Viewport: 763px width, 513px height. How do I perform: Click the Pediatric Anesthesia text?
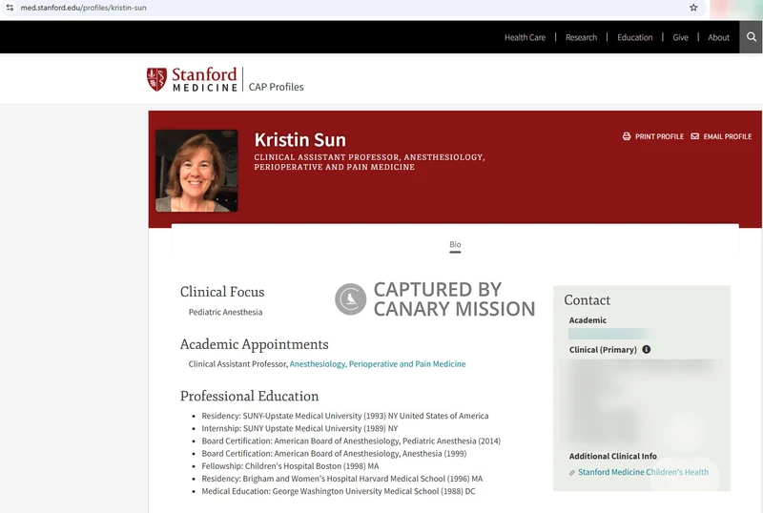(x=225, y=312)
